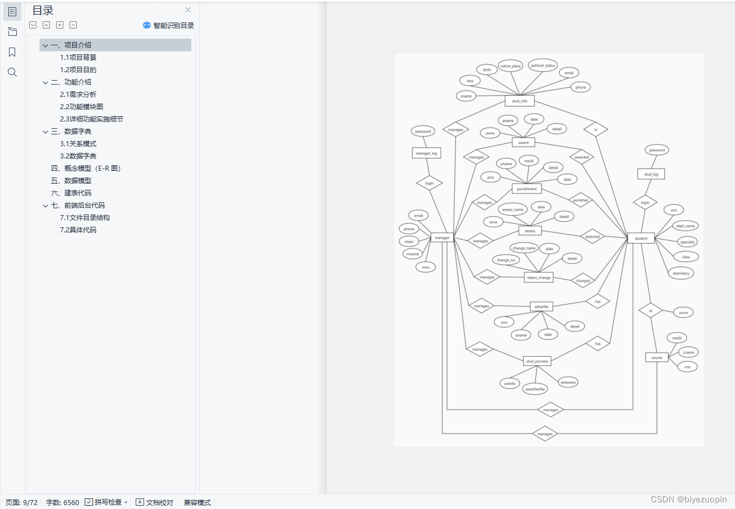Image resolution: width=735 pixels, height=509 pixels.
Task: Jump to 二、功能介绍 heading
Action: [x=71, y=82]
